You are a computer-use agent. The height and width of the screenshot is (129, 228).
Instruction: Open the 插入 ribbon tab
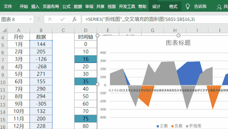[35, 6]
